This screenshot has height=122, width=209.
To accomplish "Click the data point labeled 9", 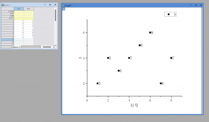I will pyautogui.click(x=150, y=32).
